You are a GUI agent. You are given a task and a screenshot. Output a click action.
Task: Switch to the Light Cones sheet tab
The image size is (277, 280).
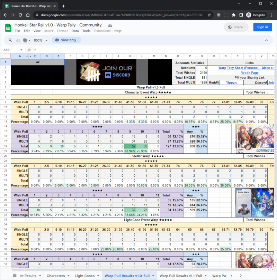pos(84,276)
